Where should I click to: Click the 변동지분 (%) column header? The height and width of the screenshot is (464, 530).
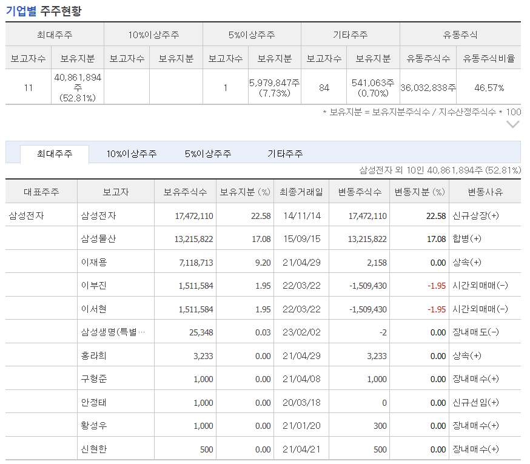click(x=420, y=192)
